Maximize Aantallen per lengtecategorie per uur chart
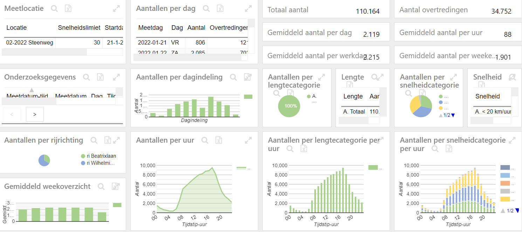 point(380,141)
